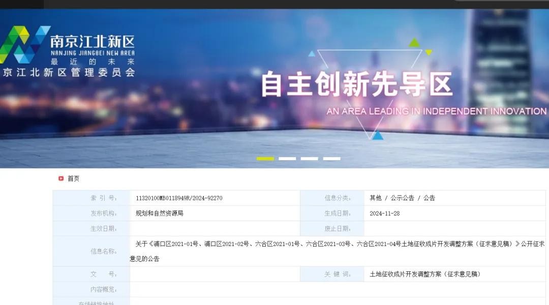The width and height of the screenshot is (549, 305).
Task: Switch to the third banner slide indicator
Action: (309, 159)
